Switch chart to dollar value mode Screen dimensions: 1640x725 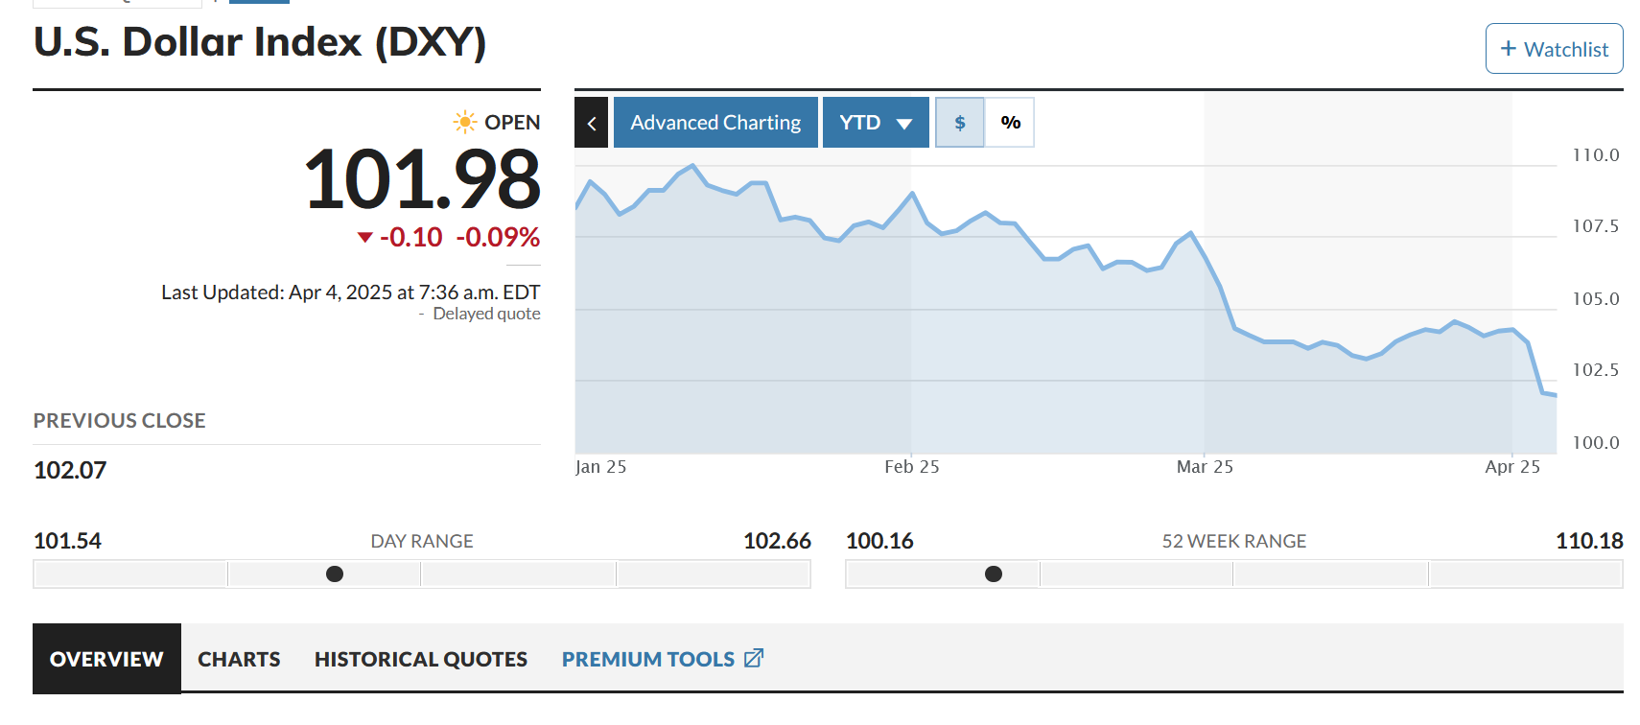click(x=960, y=123)
